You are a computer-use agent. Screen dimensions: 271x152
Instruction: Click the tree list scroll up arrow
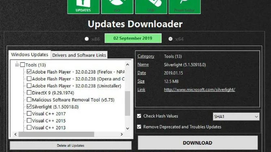coord(128,65)
